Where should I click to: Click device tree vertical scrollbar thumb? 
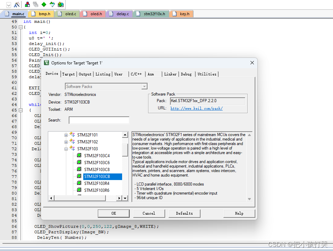coord(125,150)
